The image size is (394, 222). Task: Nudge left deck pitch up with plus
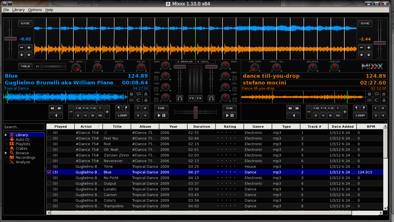pos(29,47)
